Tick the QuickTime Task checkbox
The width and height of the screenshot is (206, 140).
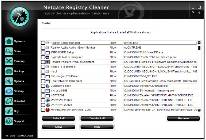pyautogui.click(x=43, y=86)
